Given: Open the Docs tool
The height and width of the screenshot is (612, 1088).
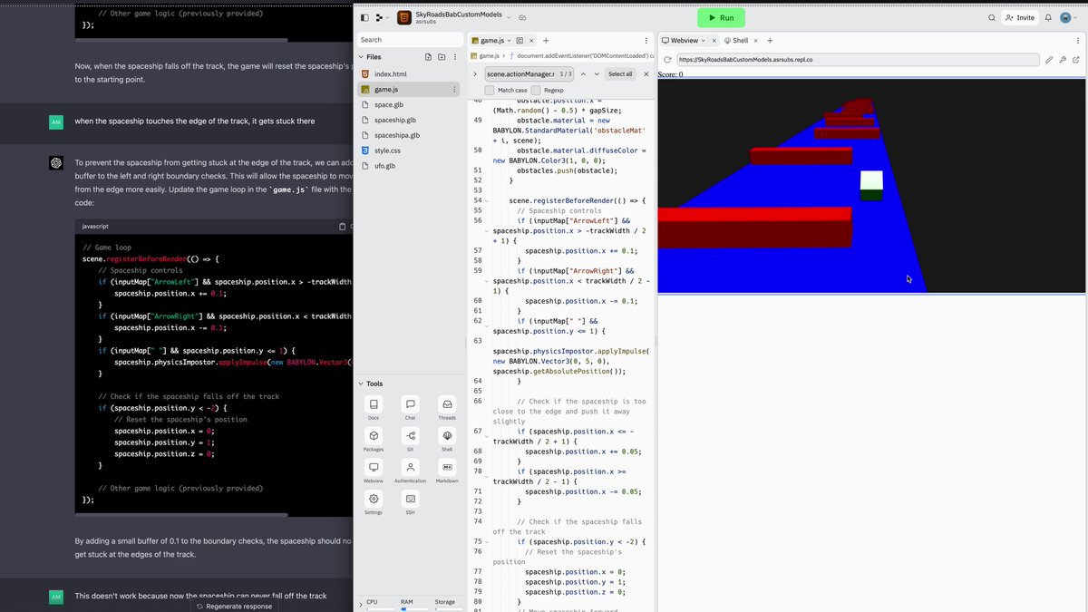Looking at the screenshot, I should [x=374, y=404].
